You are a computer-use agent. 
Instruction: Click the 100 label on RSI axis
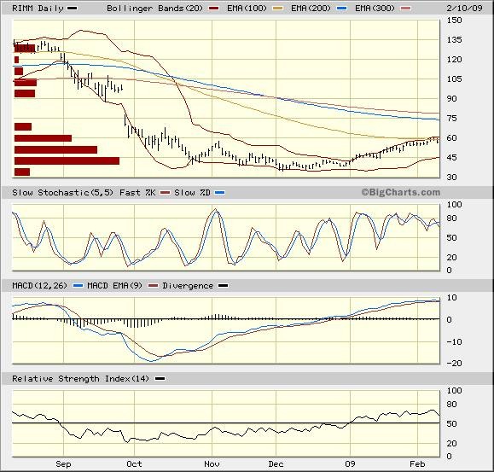[x=454, y=391]
